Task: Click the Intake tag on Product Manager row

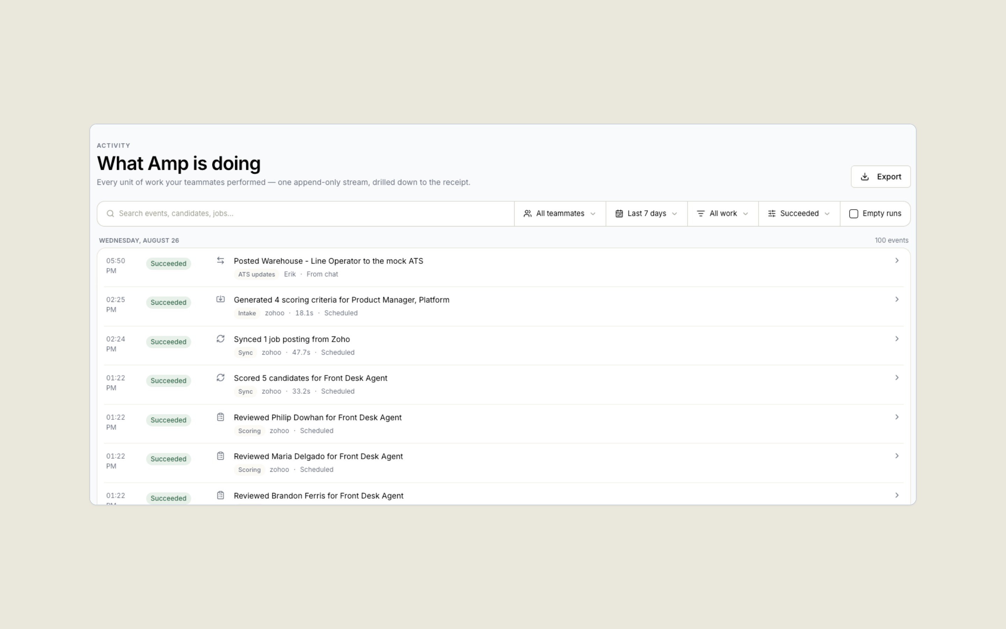Action: click(247, 313)
